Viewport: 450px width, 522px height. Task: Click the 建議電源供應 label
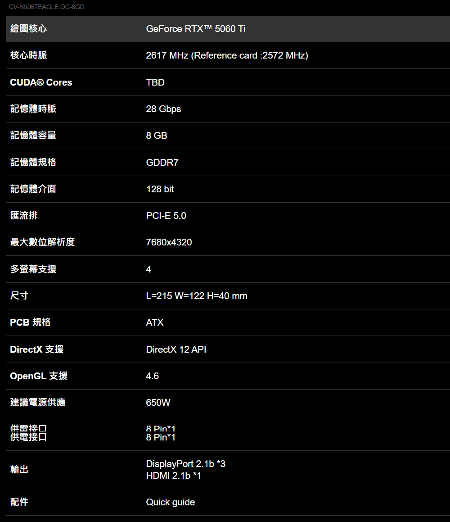click(38, 403)
